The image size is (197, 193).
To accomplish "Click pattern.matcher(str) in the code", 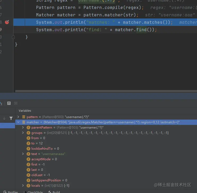I will click(110, 15).
